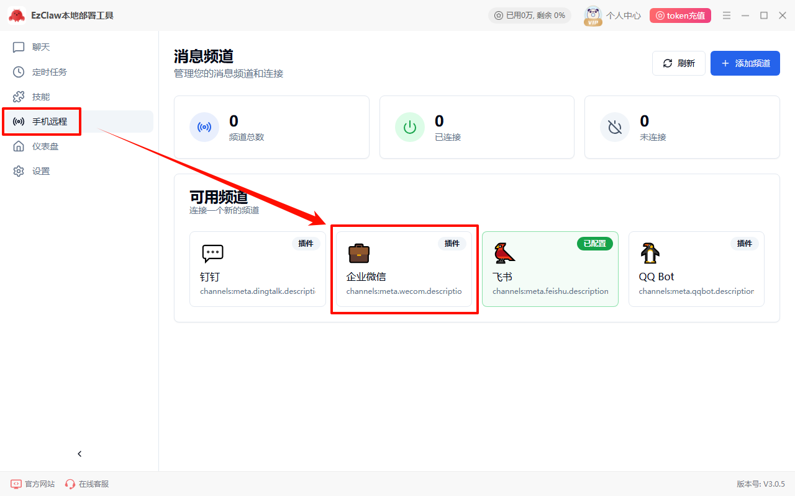Collapse the left sidebar chevron
This screenshot has width=795, height=496.
(x=79, y=454)
